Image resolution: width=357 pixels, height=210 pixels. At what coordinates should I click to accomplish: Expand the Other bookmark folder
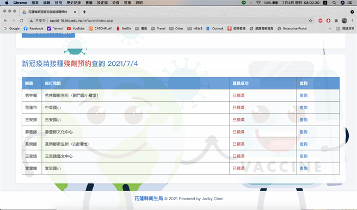tap(176, 28)
